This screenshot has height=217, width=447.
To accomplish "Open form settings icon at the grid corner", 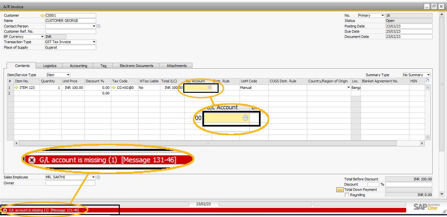I will point(427,80).
